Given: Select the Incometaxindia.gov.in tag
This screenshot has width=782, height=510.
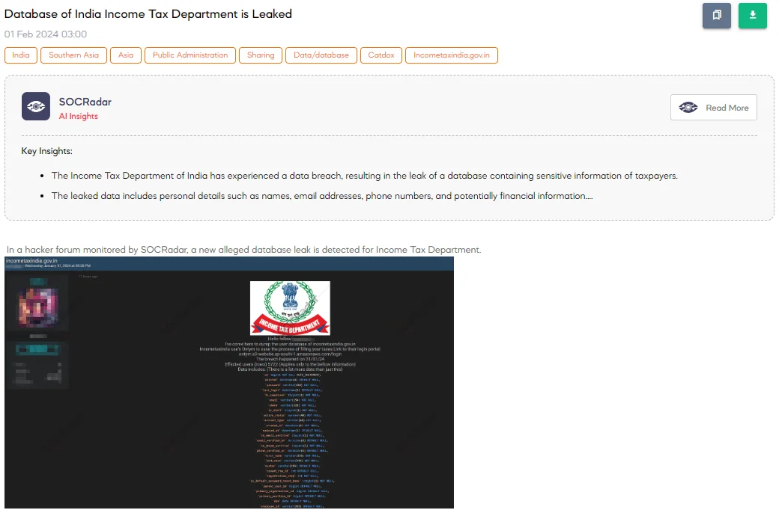Looking at the screenshot, I should (x=452, y=55).
